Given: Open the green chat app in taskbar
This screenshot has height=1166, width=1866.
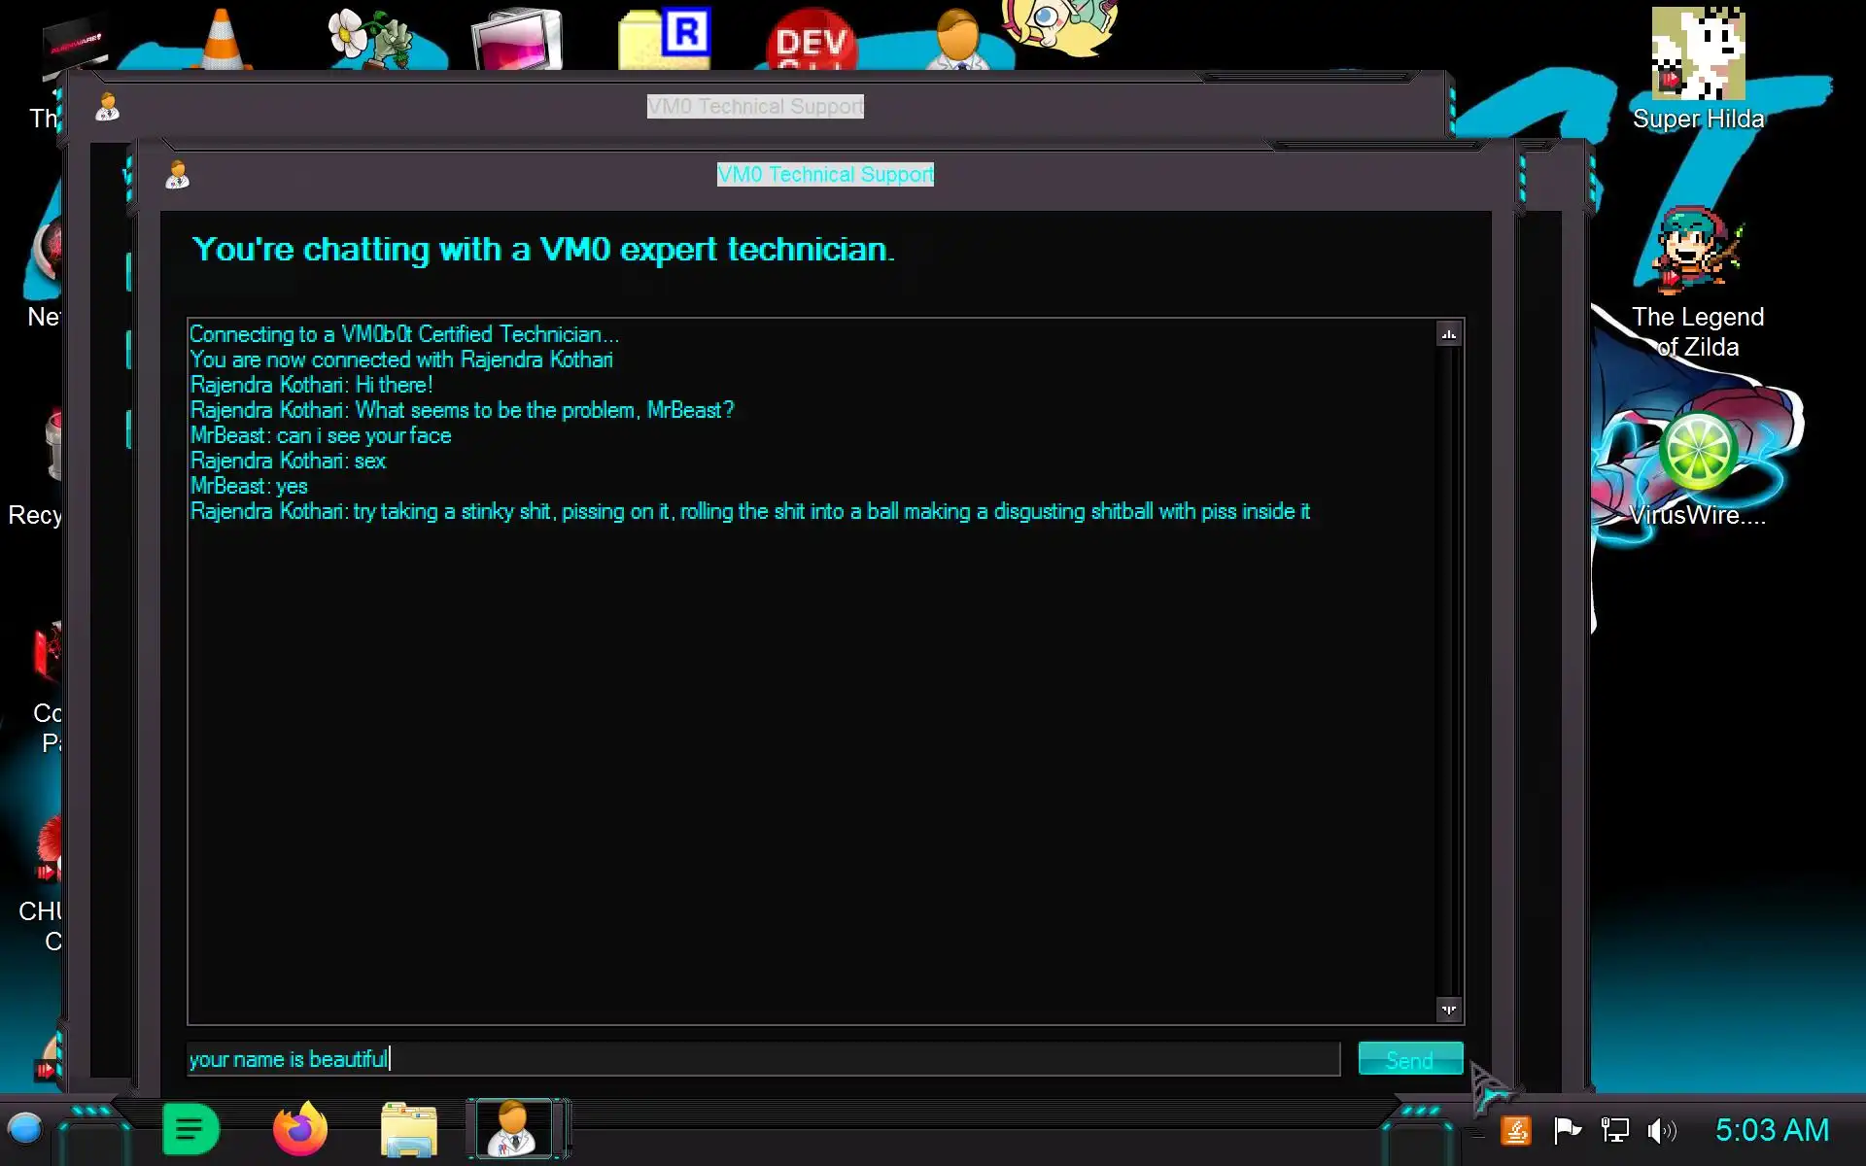Looking at the screenshot, I should coord(190,1130).
